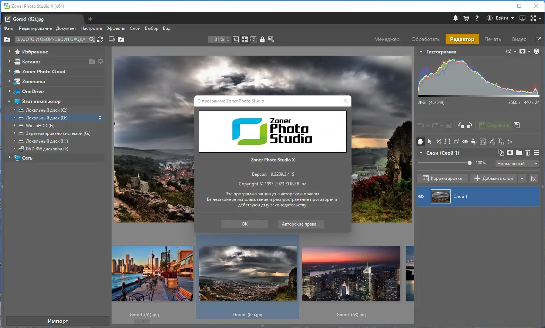The height and width of the screenshot is (328, 545).
Task: Click the zoom percentage stepper arrows
Action: (x=228, y=39)
